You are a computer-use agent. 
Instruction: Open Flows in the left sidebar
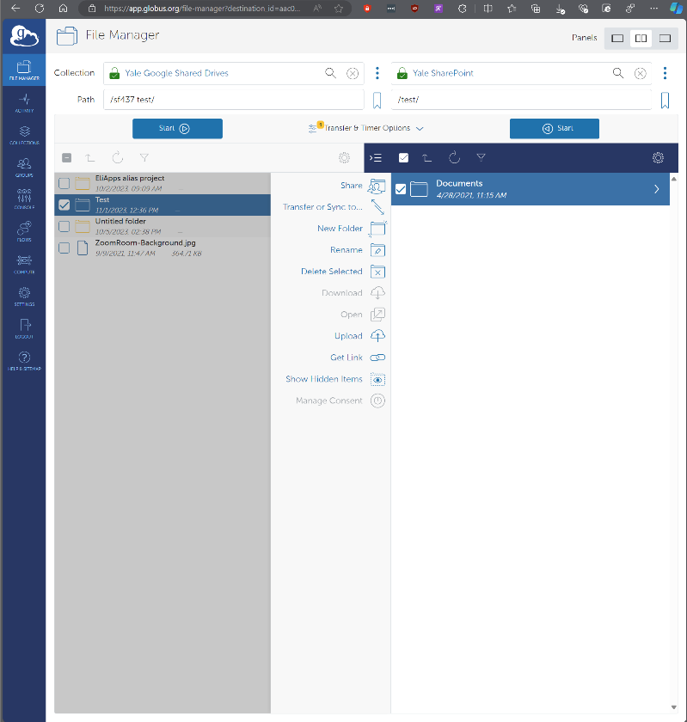pos(24,231)
